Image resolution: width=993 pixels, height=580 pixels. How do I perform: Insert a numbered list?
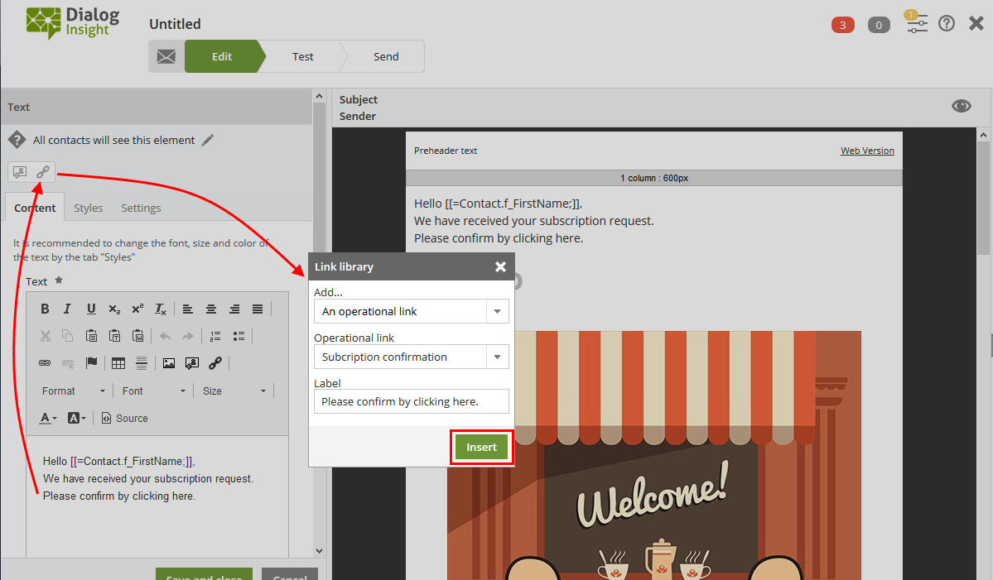point(215,336)
